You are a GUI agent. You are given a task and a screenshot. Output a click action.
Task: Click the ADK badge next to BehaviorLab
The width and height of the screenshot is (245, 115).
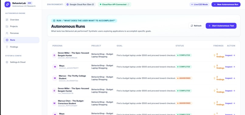29,3
